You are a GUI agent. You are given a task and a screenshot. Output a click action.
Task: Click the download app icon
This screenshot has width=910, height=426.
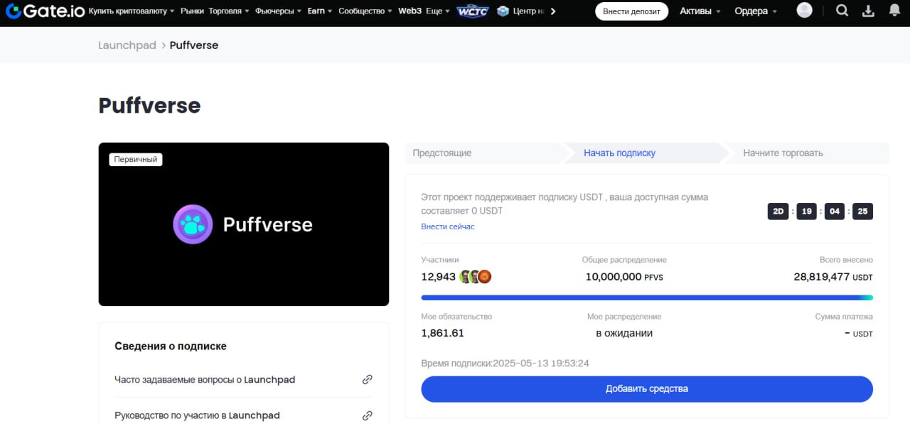pos(868,11)
